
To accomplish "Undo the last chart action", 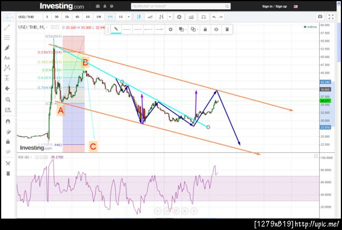I will [214, 17].
